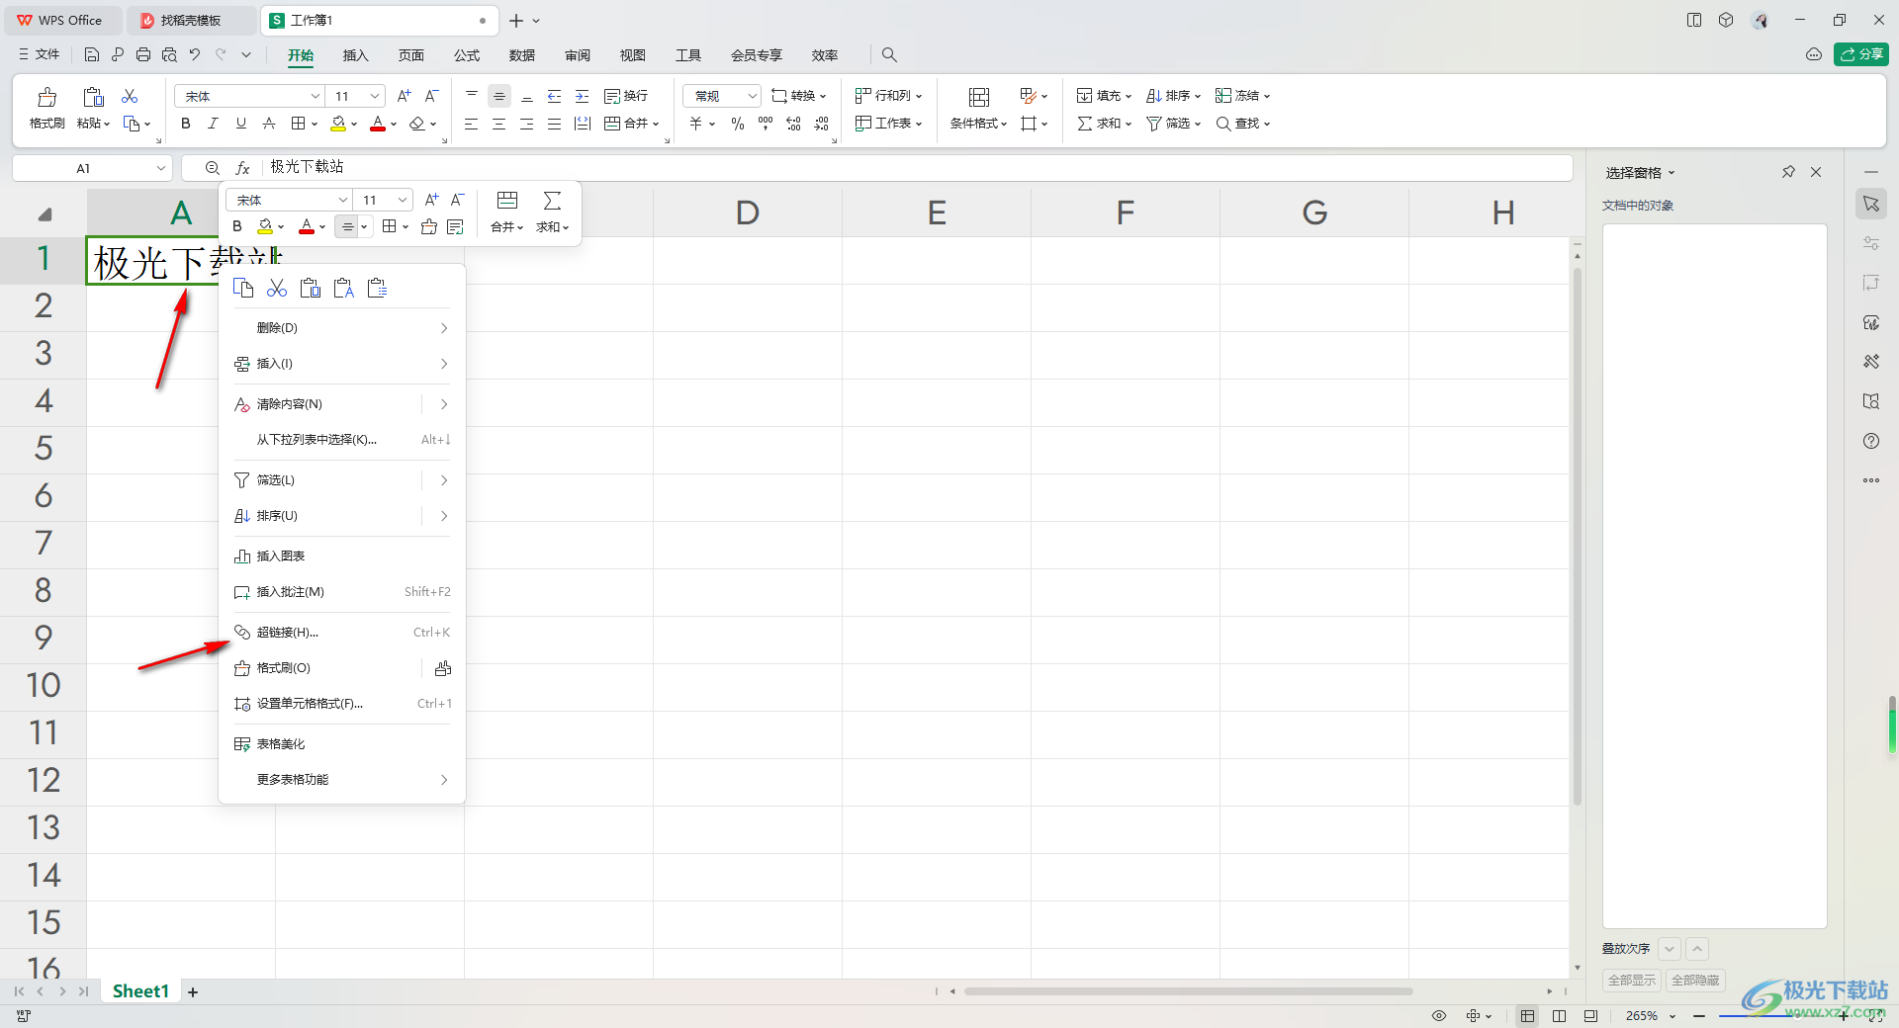Image resolution: width=1899 pixels, height=1028 pixels.
Task: Expand Delete (删除) submenu
Action: coord(341,328)
